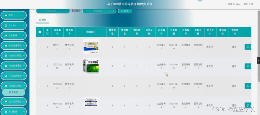Click the 医院编号2 cell

[186, 66]
